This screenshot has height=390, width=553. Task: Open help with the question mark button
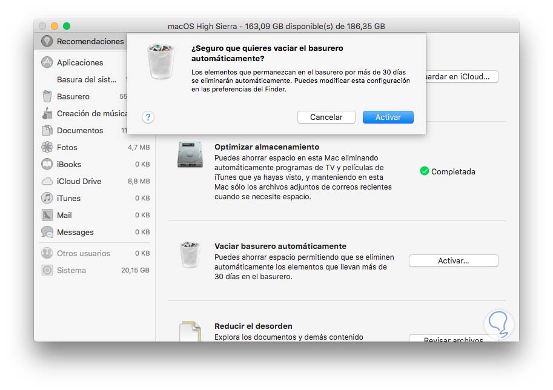(148, 117)
